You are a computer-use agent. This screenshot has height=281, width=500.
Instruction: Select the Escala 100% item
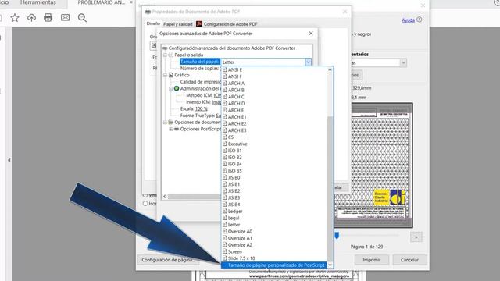194,108
